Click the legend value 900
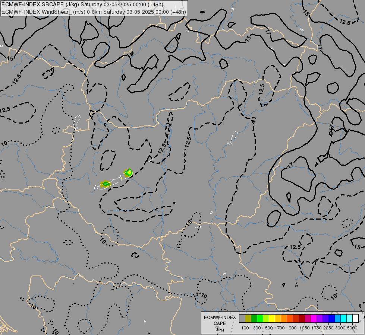This screenshot has width=365, height=335. coord(293,328)
